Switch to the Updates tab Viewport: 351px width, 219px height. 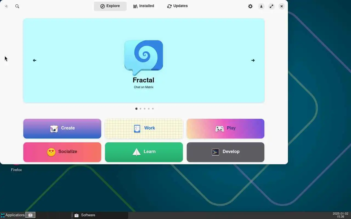tap(177, 6)
